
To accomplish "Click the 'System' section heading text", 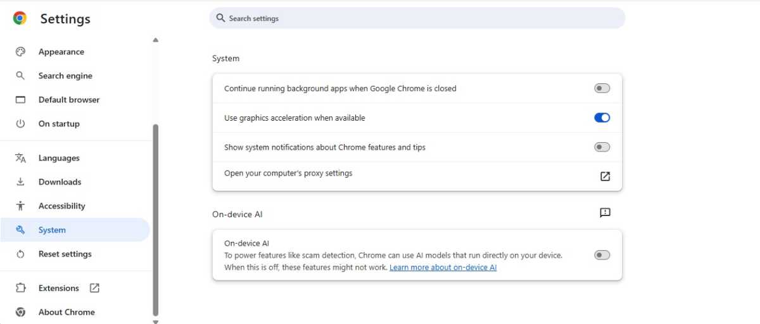I will [x=225, y=58].
